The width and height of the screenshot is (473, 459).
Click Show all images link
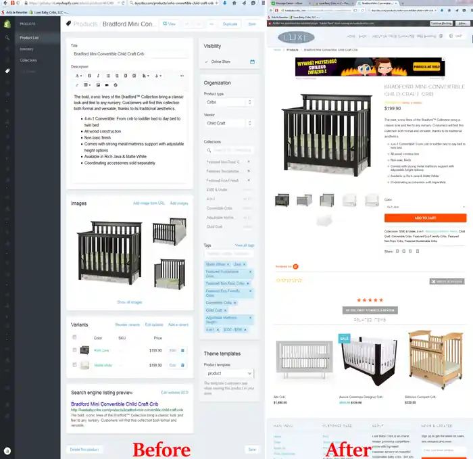(130, 302)
